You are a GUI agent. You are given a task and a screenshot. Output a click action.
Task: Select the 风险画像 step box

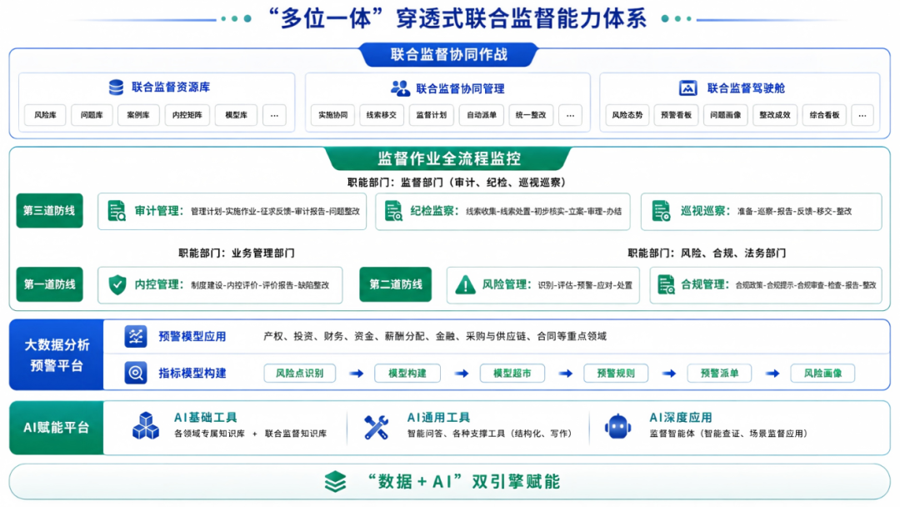pos(822,374)
